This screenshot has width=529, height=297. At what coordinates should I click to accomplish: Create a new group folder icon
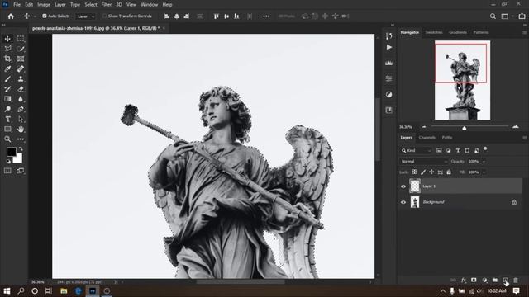tap(495, 280)
